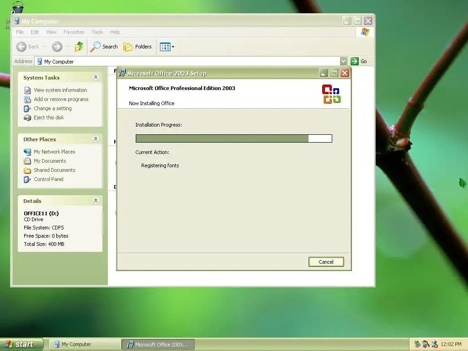This screenshot has height=351, width=468.
Task: Click the second system tray icon
Action: coord(426,345)
